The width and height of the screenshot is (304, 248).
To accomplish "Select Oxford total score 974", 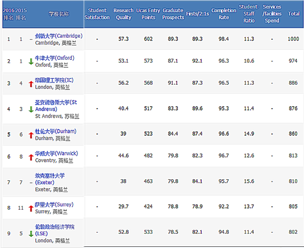I will pyautogui.click(x=293, y=61).
